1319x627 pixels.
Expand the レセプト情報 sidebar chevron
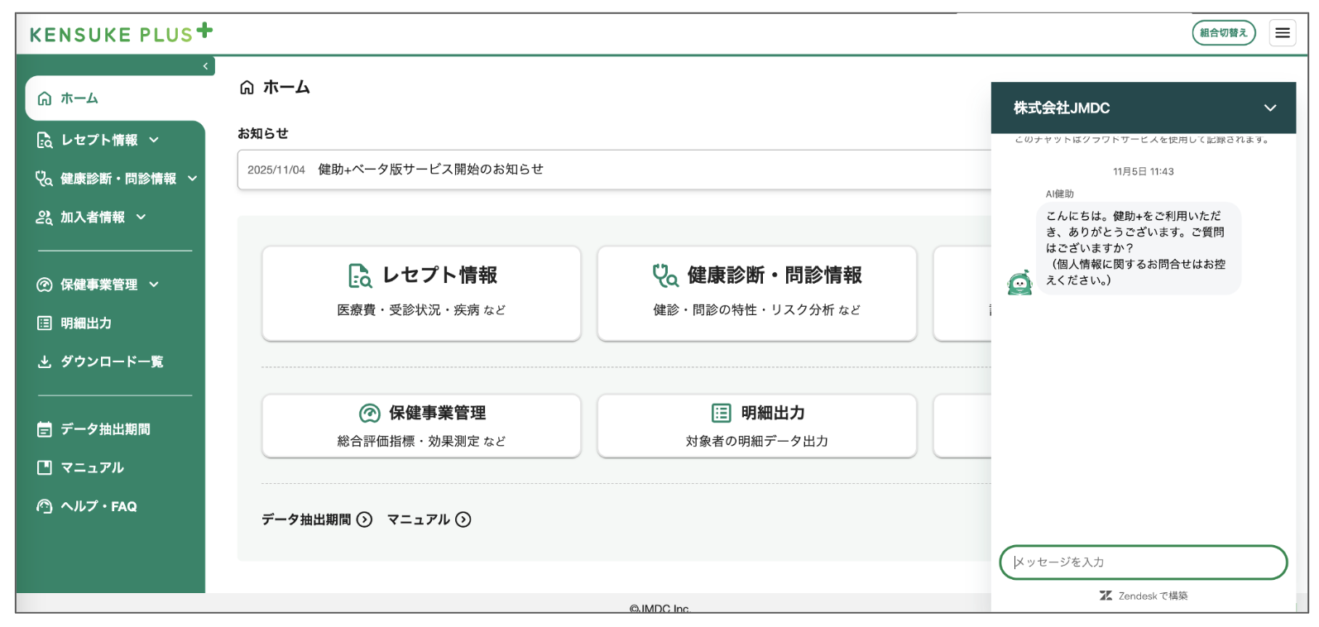[154, 140]
